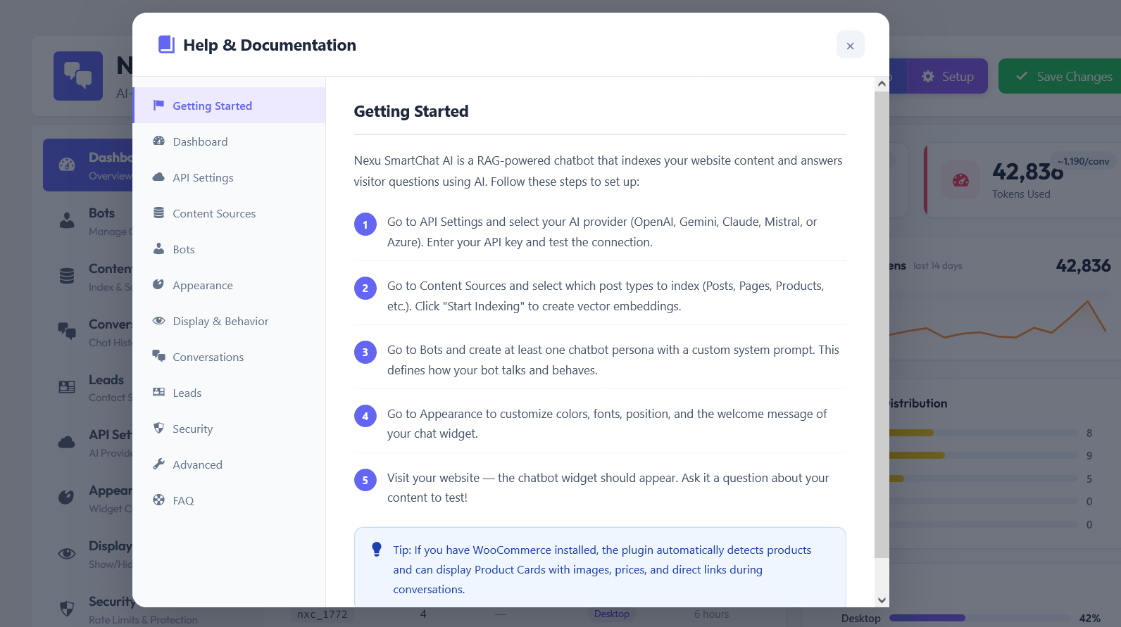
Task: Click the Desktop badge in background table row
Action: point(611,614)
